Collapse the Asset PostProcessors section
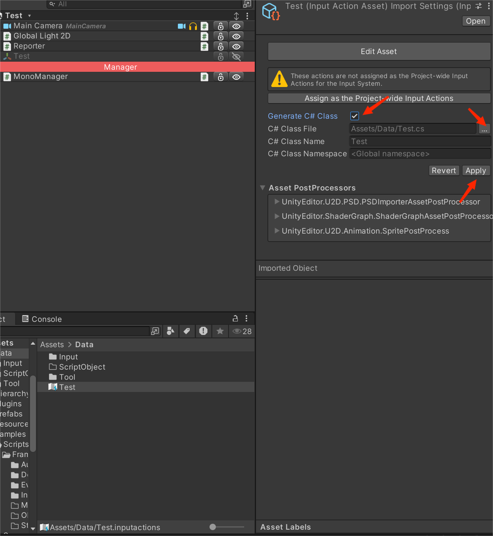Viewport: 493px width, 536px height. pyautogui.click(x=263, y=188)
